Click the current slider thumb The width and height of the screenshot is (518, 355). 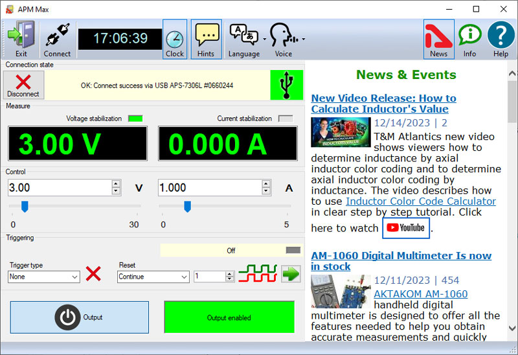pos(187,207)
